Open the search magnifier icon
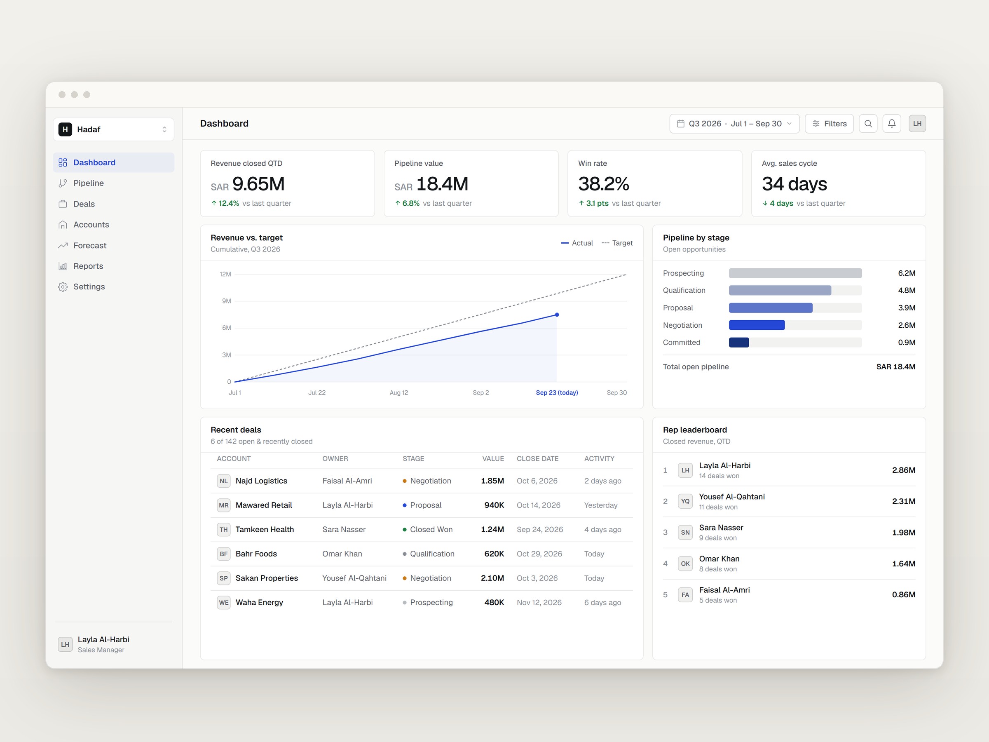989x742 pixels. (868, 124)
